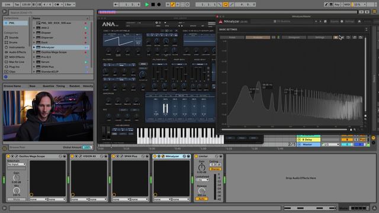Image resolution: width=379 pixels, height=213 pixels.
Task: Toggle the Limiter device activator
Action: 196,156
